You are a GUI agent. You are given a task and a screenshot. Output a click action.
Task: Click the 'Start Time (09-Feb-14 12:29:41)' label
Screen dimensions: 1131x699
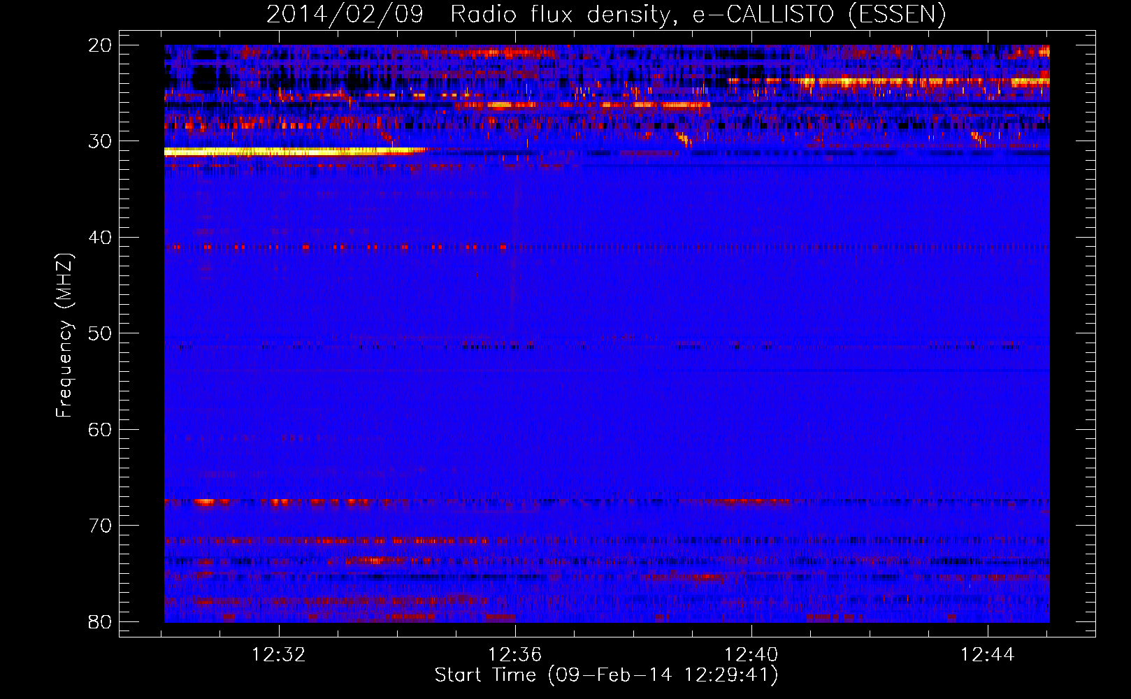[606, 675]
